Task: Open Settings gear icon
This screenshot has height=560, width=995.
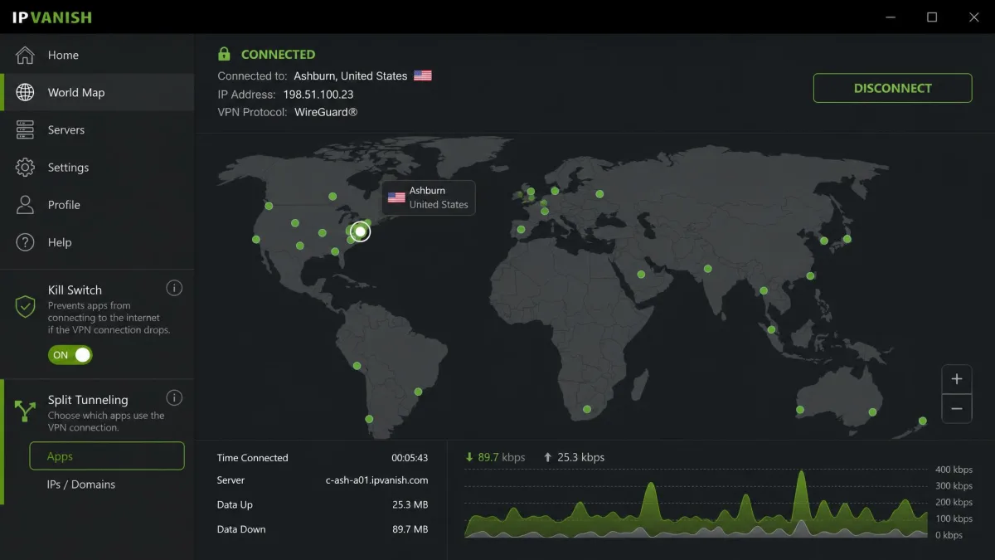Action: click(x=25, y=167)
